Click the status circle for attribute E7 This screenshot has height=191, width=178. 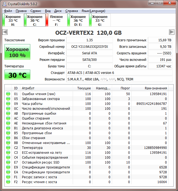tap(8, 162)
